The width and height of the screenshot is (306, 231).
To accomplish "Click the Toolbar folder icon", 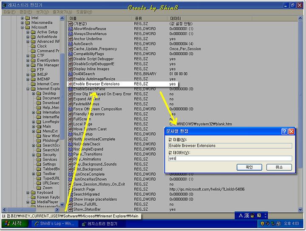I will click(x=39, y=174).
